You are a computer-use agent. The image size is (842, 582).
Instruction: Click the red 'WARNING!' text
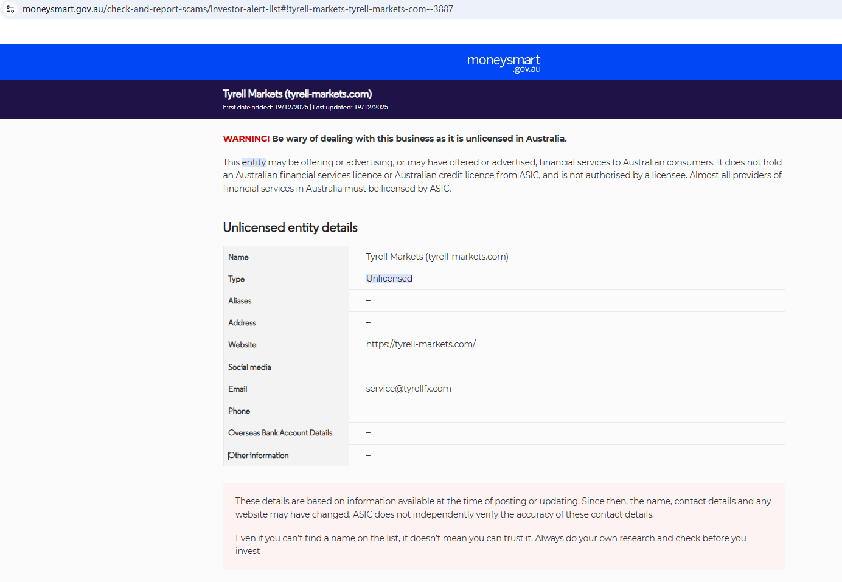pyautogui.click(x=246, y=139)
